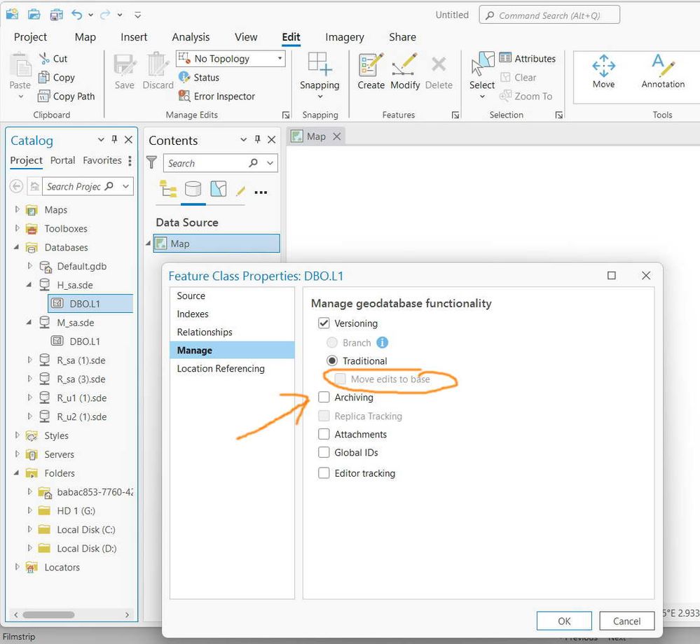The height and width of the screenshot is (644, 700).
Task: Collapse the H_sa.sde connection
Action: [29, 284]
